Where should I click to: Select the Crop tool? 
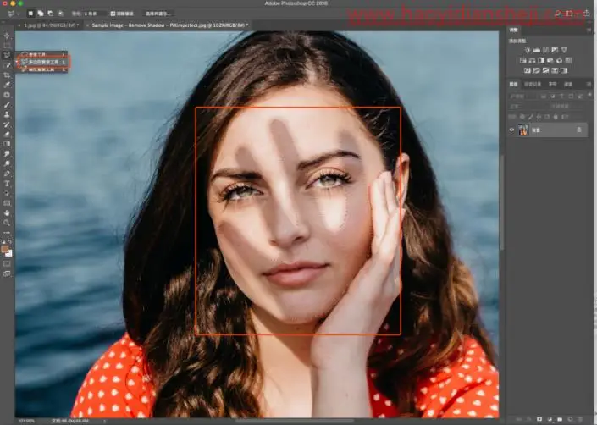pos(7,75)
